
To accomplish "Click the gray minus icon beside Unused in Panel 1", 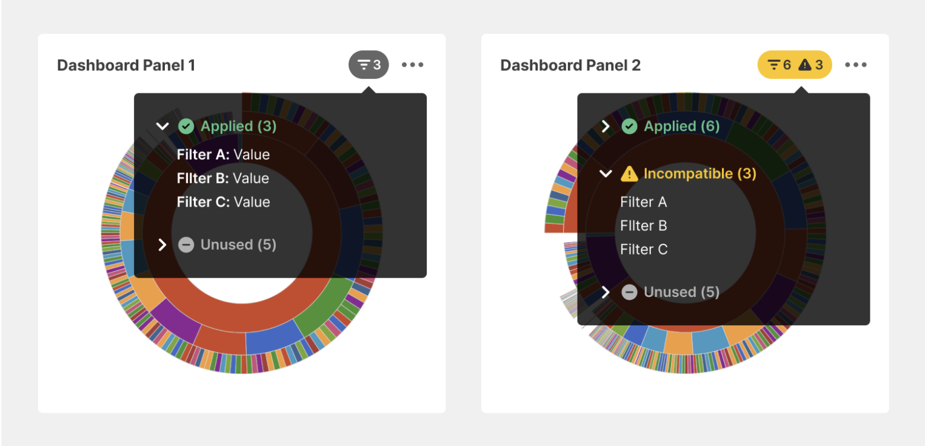I will pyautogui.click(x=186, y=245).
